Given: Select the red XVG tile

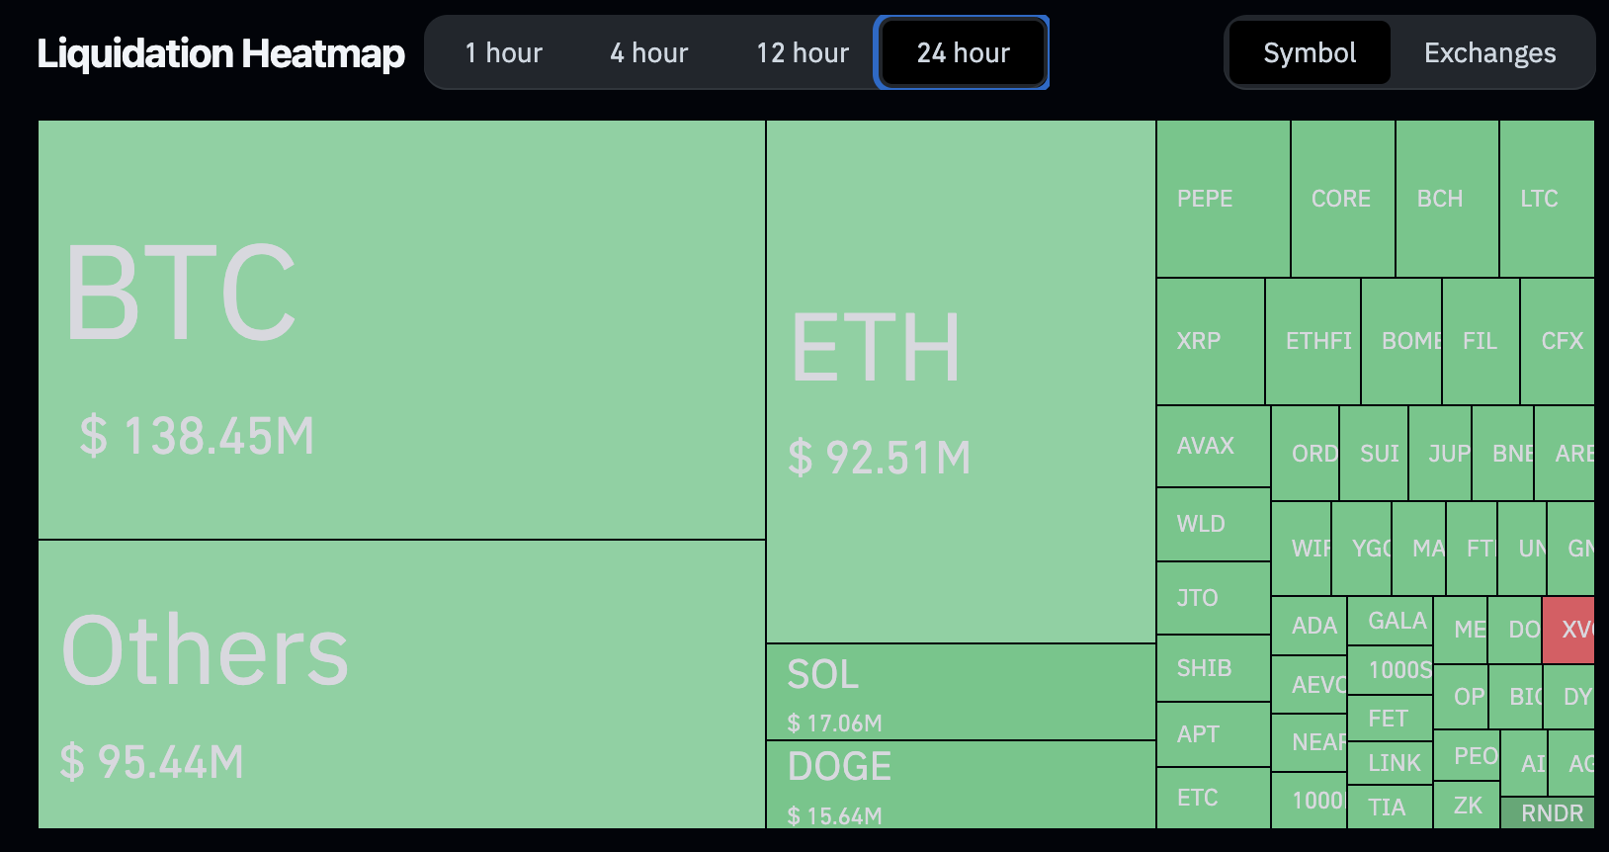Looking at the screenshot, I should 1568,630.
